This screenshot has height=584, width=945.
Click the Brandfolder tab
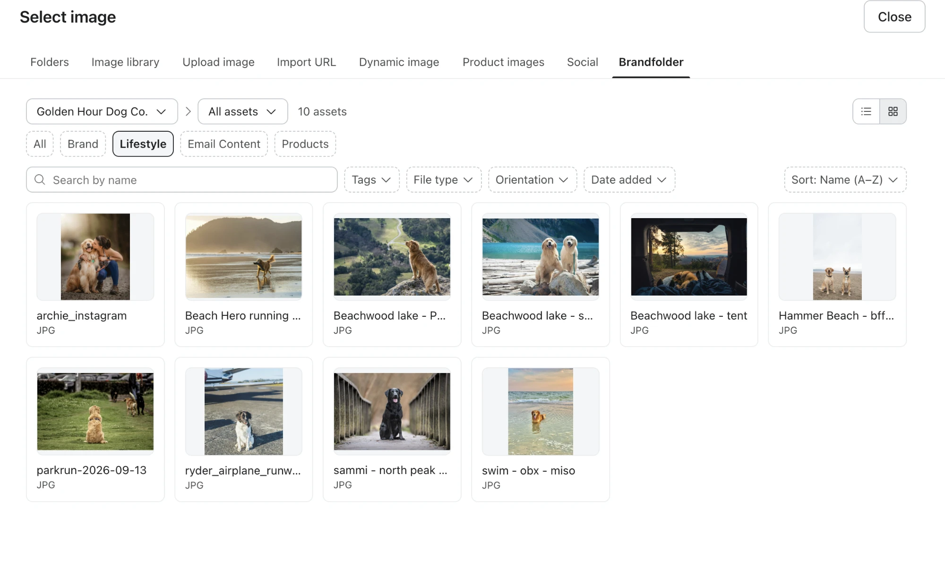[x=651, y=62]
